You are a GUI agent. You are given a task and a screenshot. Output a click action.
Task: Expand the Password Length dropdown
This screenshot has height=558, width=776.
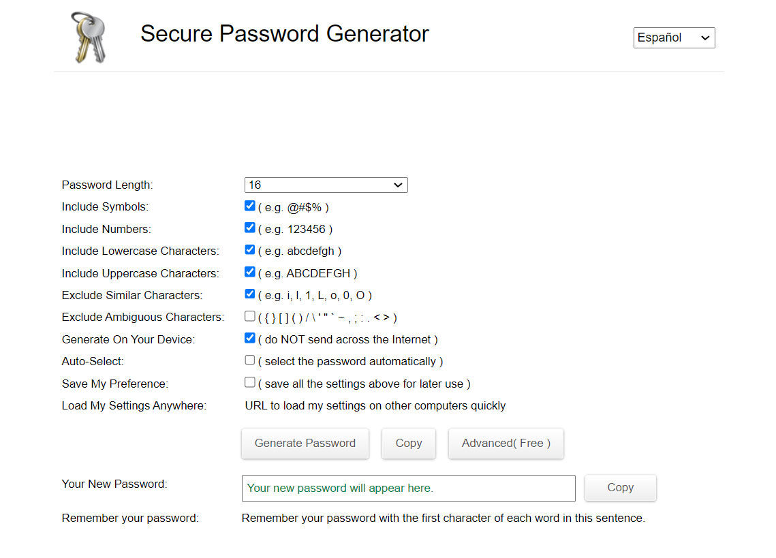coord(326,185)
